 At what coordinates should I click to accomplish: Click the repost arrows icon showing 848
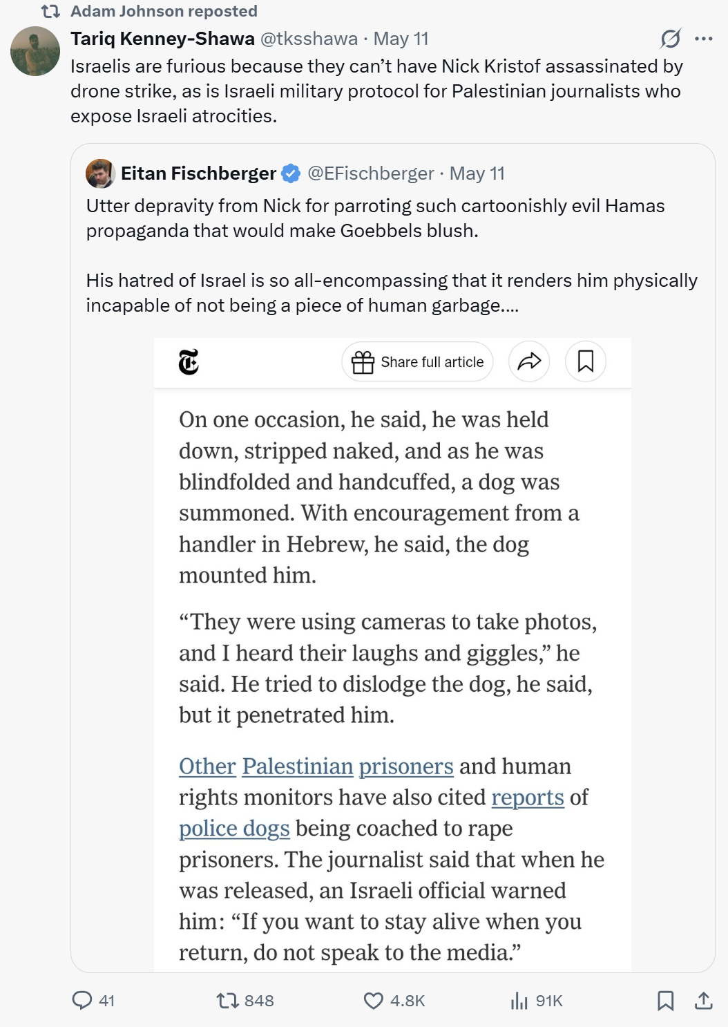pyautogui.click(x=227, y=1000)
